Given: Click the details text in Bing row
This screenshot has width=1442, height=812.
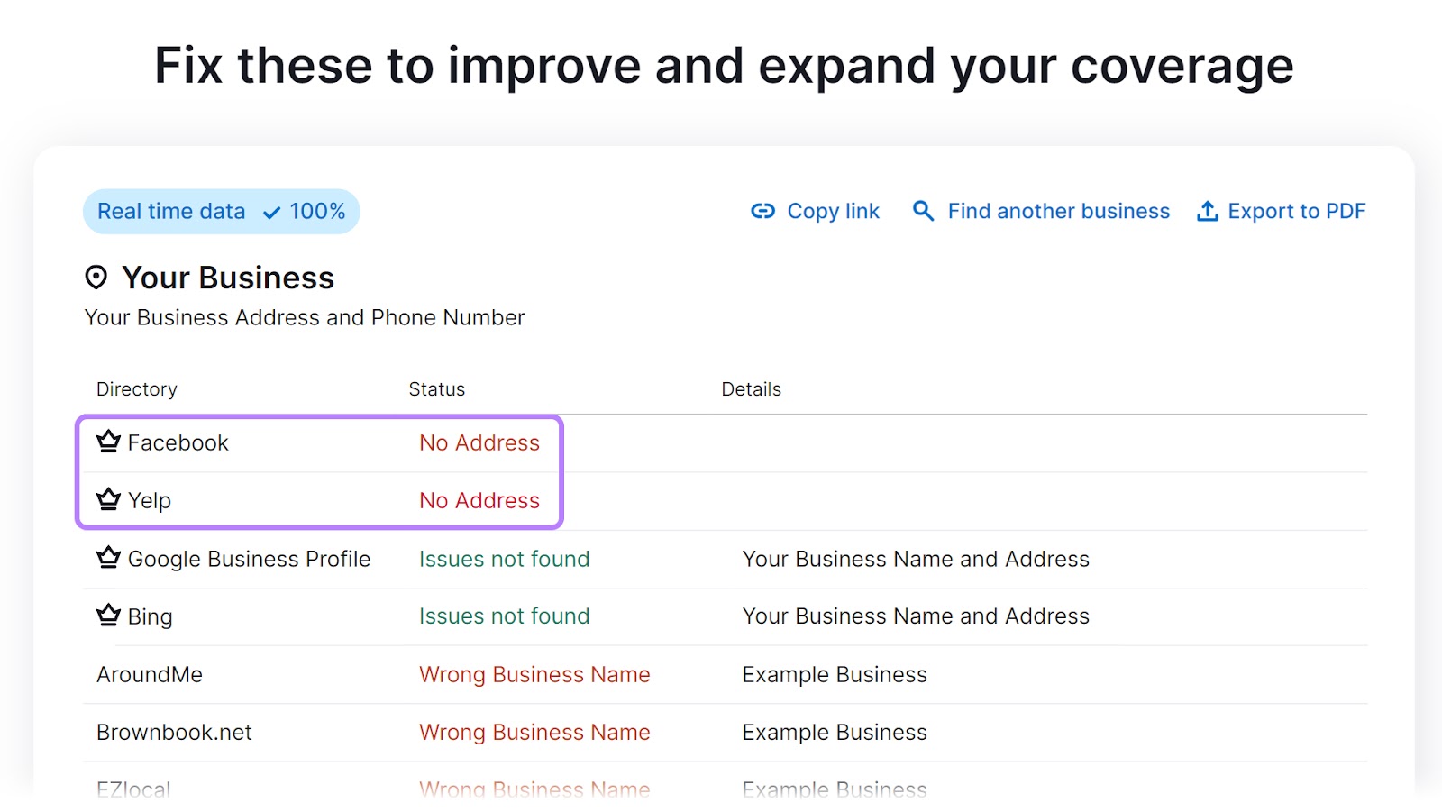Looking at the screenshot, I should click(x=916, y=616).
